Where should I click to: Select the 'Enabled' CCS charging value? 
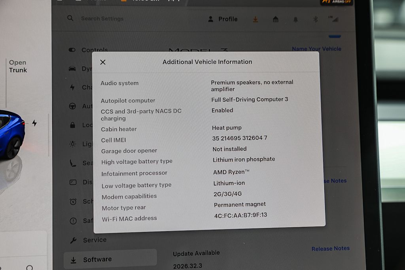tap(222, 110)
